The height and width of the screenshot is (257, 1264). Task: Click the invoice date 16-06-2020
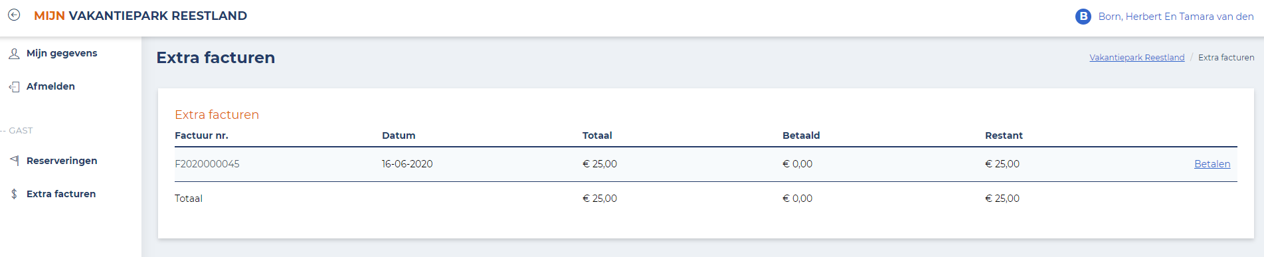407,164
